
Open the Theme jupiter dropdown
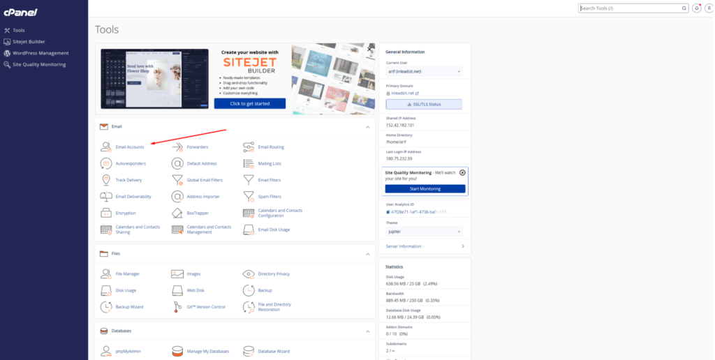[x=424, y=232]
